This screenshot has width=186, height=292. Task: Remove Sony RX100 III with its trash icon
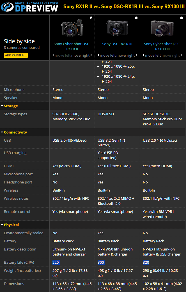pos(181,18)
